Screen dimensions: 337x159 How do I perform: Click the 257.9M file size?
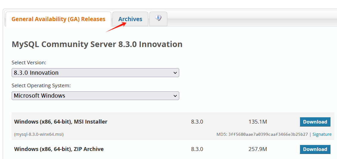[258, 149]
